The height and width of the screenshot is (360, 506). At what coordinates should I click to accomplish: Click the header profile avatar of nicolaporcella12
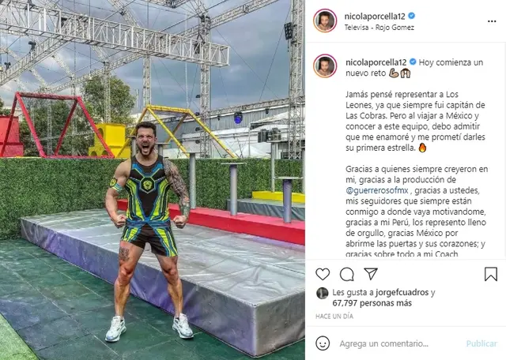pyautogui.click(x=325, y=21)
